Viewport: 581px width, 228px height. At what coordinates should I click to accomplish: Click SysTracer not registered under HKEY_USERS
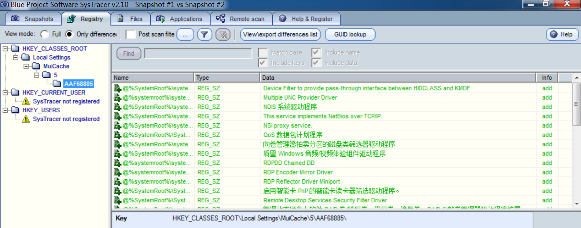click(66, 119)
